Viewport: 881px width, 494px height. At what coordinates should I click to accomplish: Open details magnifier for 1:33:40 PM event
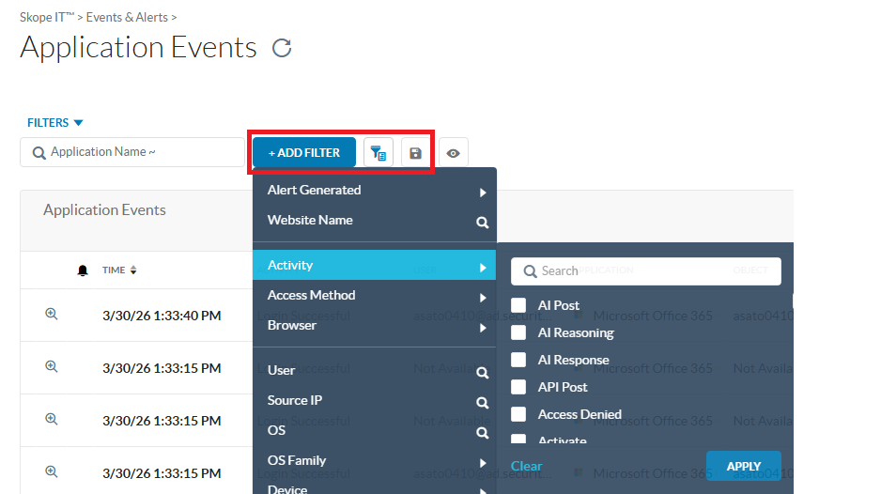coord(52,315)
